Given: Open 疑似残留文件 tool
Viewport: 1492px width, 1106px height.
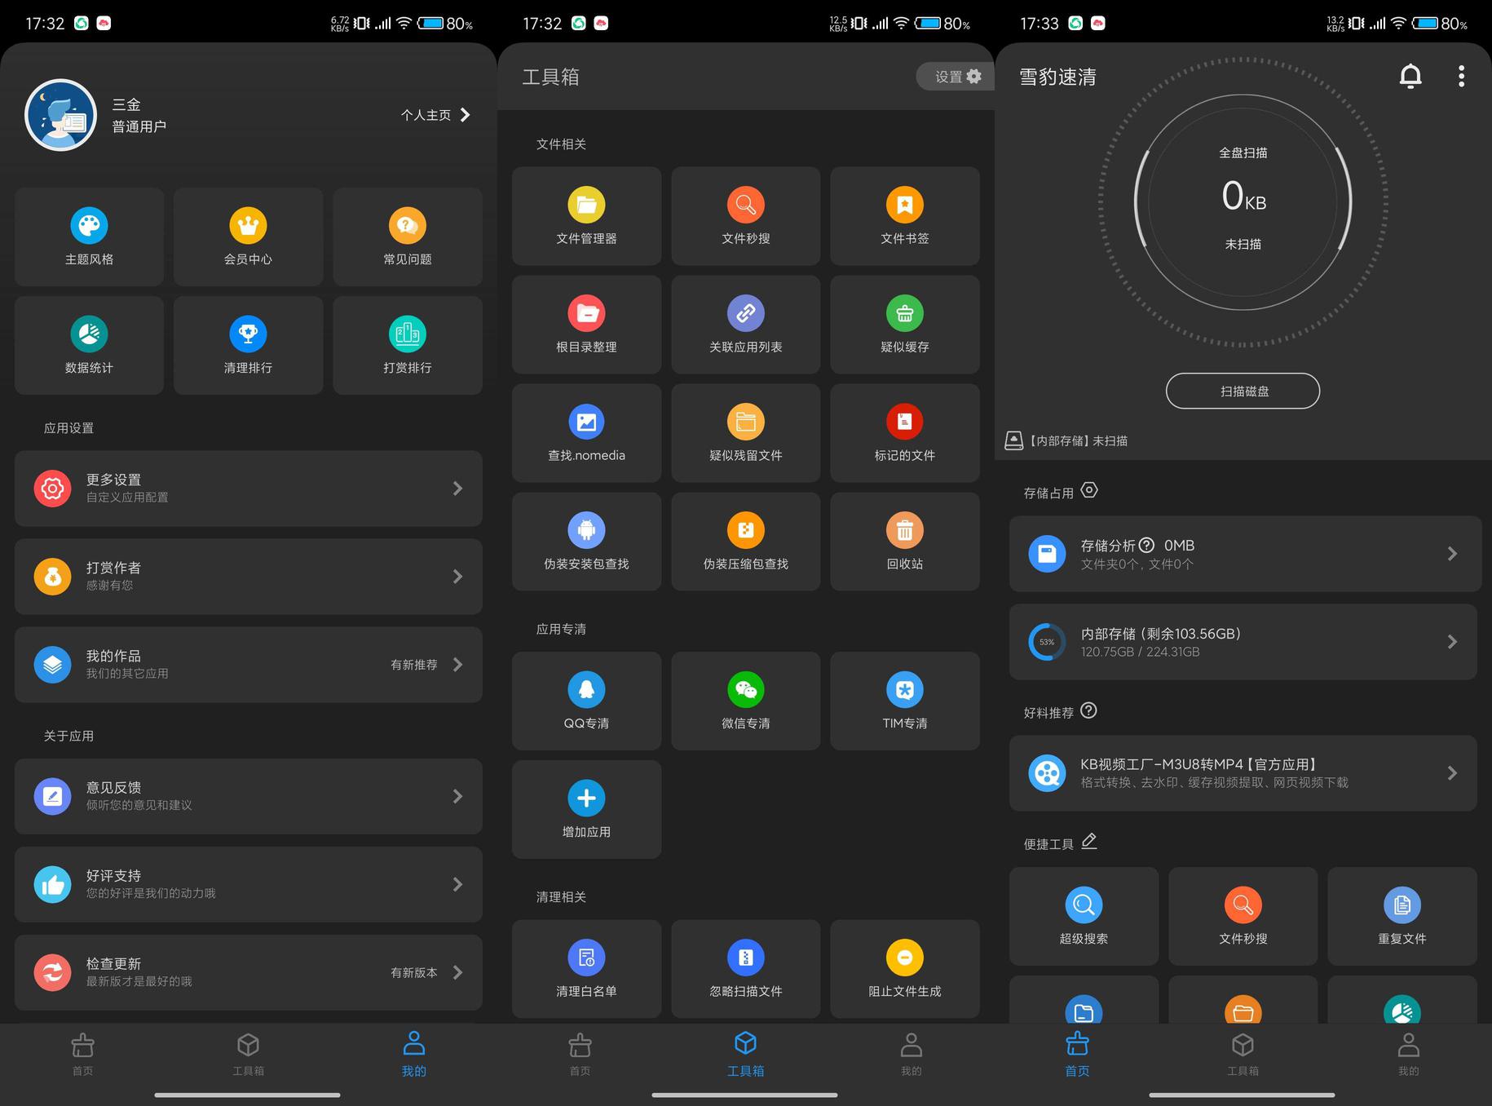Looking at the screenshot, I should [x=745, y=433].
